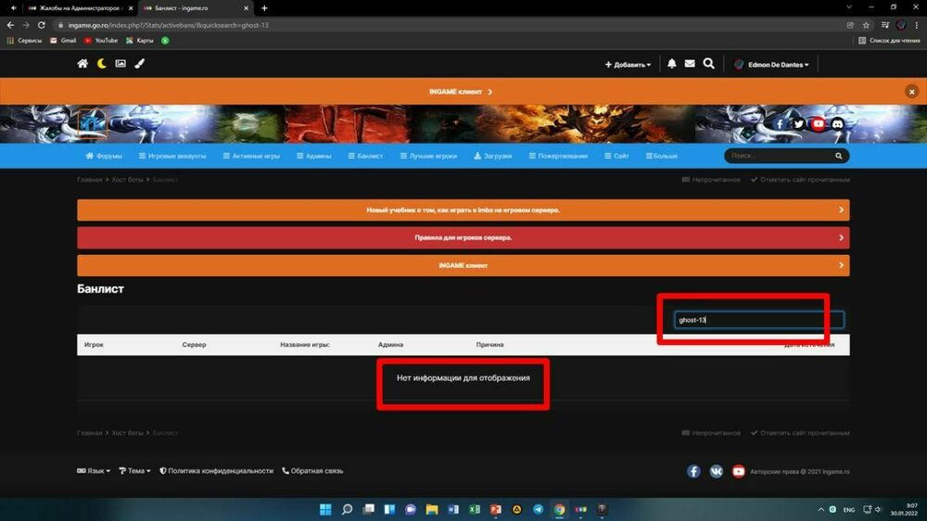The width and height of the screenshot is (927, 521).
Task: Expand the Язык language selector
Action: click(94, 471)
